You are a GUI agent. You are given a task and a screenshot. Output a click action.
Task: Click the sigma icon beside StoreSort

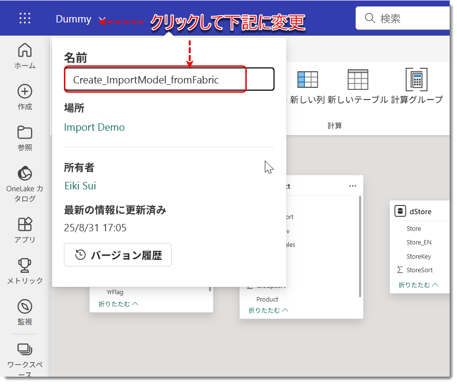pyautogui.click(x=400, y=270)
